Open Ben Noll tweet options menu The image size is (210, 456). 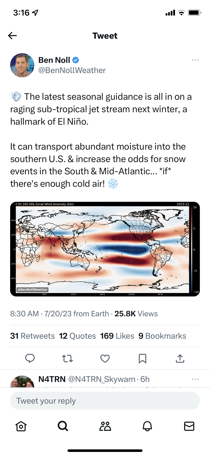pos(195,60)
